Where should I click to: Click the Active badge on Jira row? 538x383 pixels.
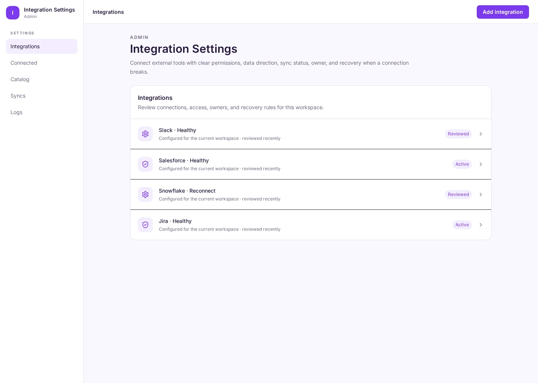[x=462, y=225]
